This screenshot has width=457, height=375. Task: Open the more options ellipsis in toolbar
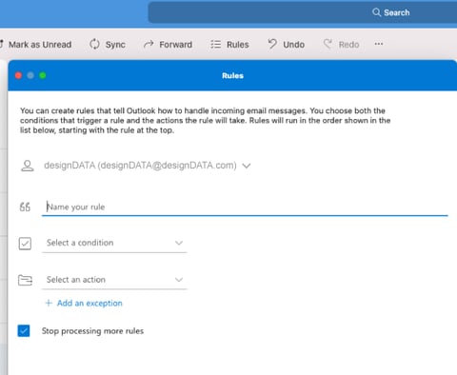tap(379, 44)
